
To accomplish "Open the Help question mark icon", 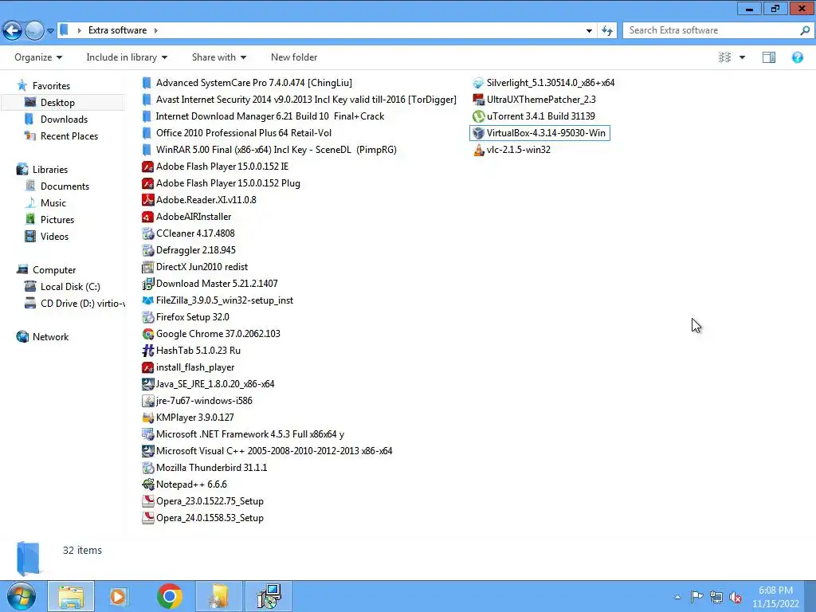I will click(797, 57).
